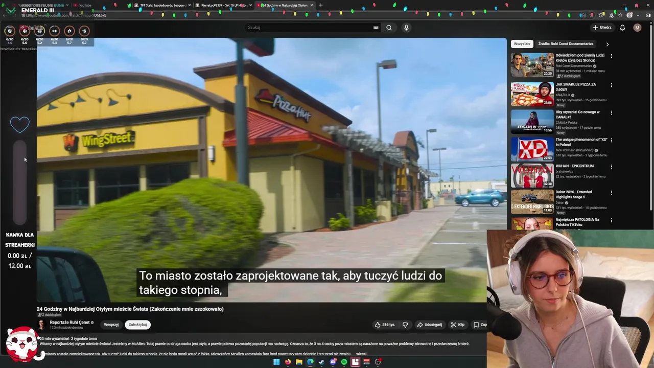Toggle browser sidebar panel
The width and height of the screenshot is (654, 368).
pyautogui.click(x=648, y=15)
